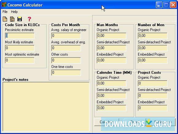Click Number of Men Embedded Project field

pyautogui.click(x=153, y=60)
